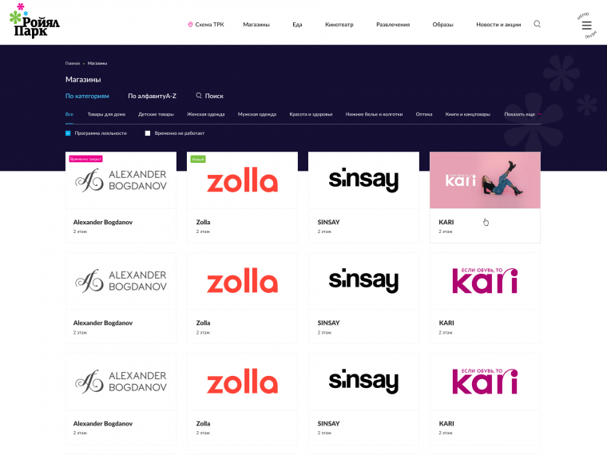Click the Главная breadcrumb link
Viewport: 607px width, 455px height.
click(73, 63)
